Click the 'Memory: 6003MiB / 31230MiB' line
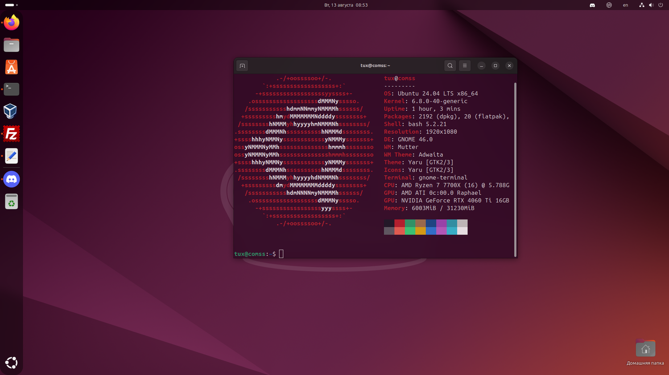The width and height of the screenshot is (669, 375). pyautogui.click(x=429, y=208)
